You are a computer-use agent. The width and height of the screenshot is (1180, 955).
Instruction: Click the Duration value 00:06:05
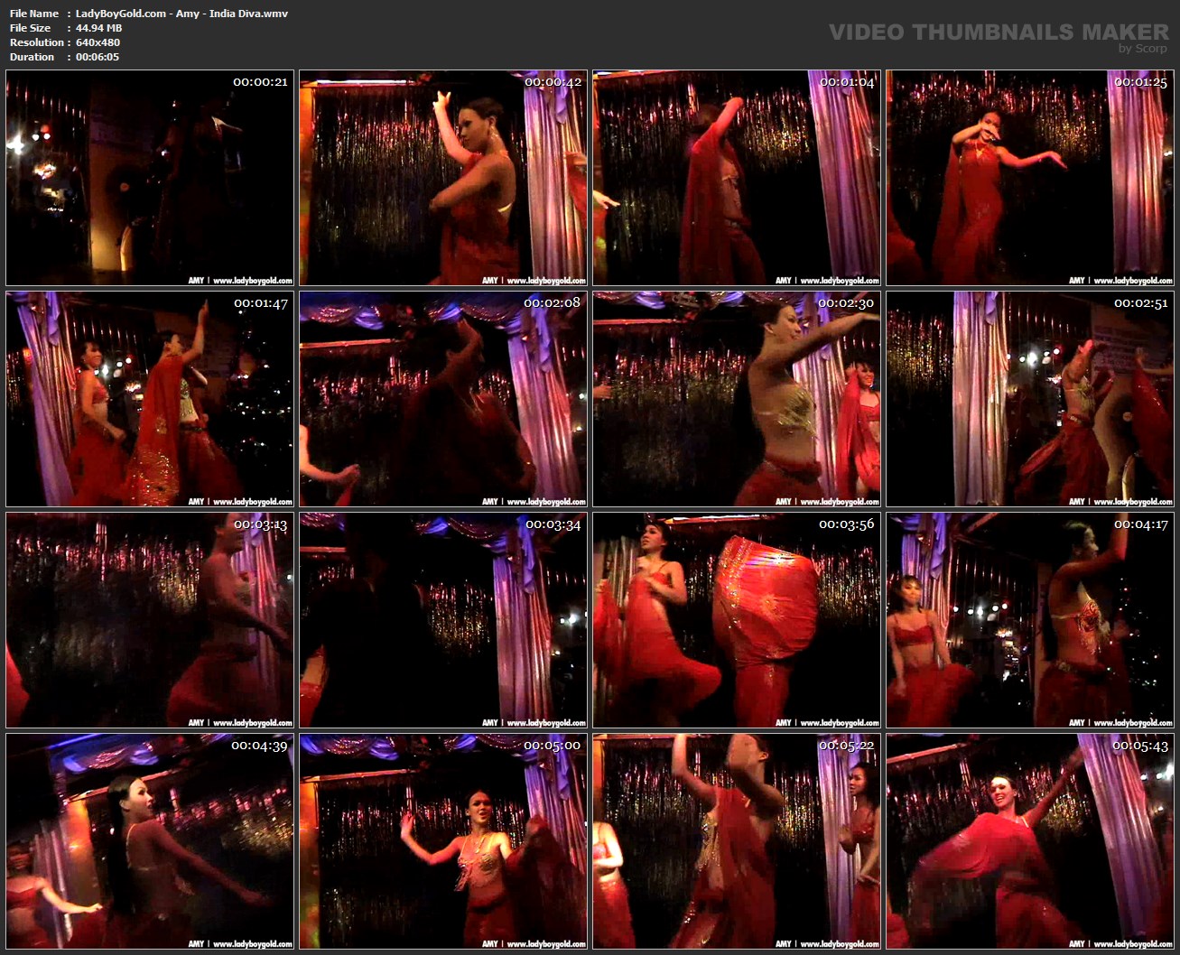[x=98, y=57]
